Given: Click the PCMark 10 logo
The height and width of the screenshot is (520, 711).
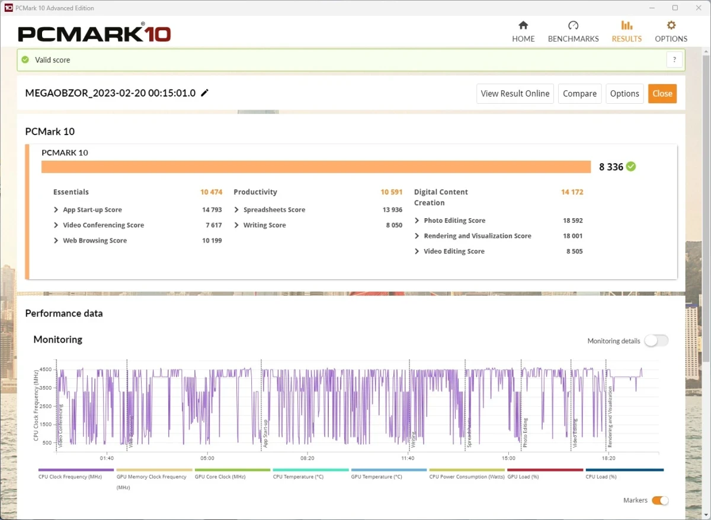Looking at the screenshot, I should coord(95,33).
